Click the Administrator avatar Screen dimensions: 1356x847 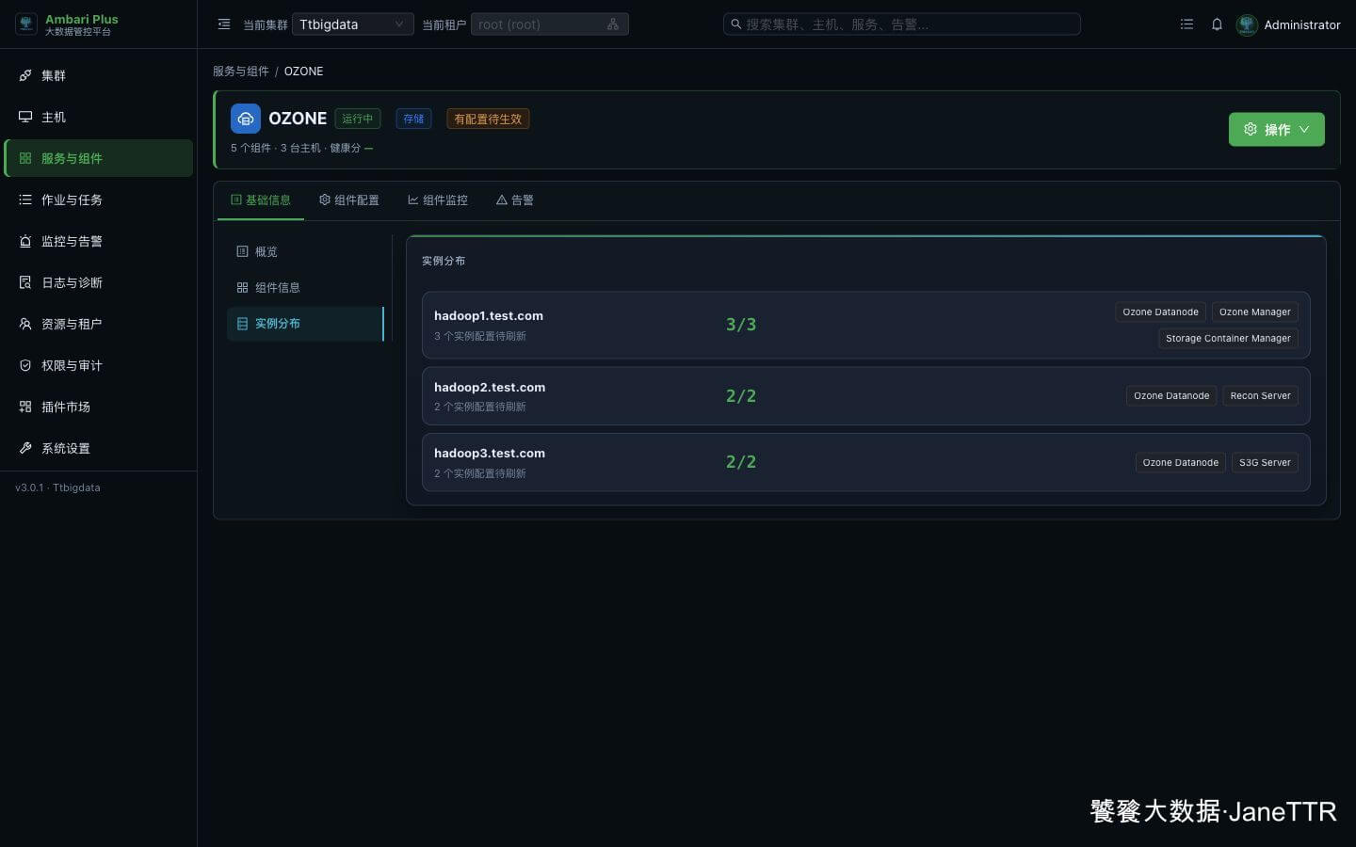[x=1247, y=24]
